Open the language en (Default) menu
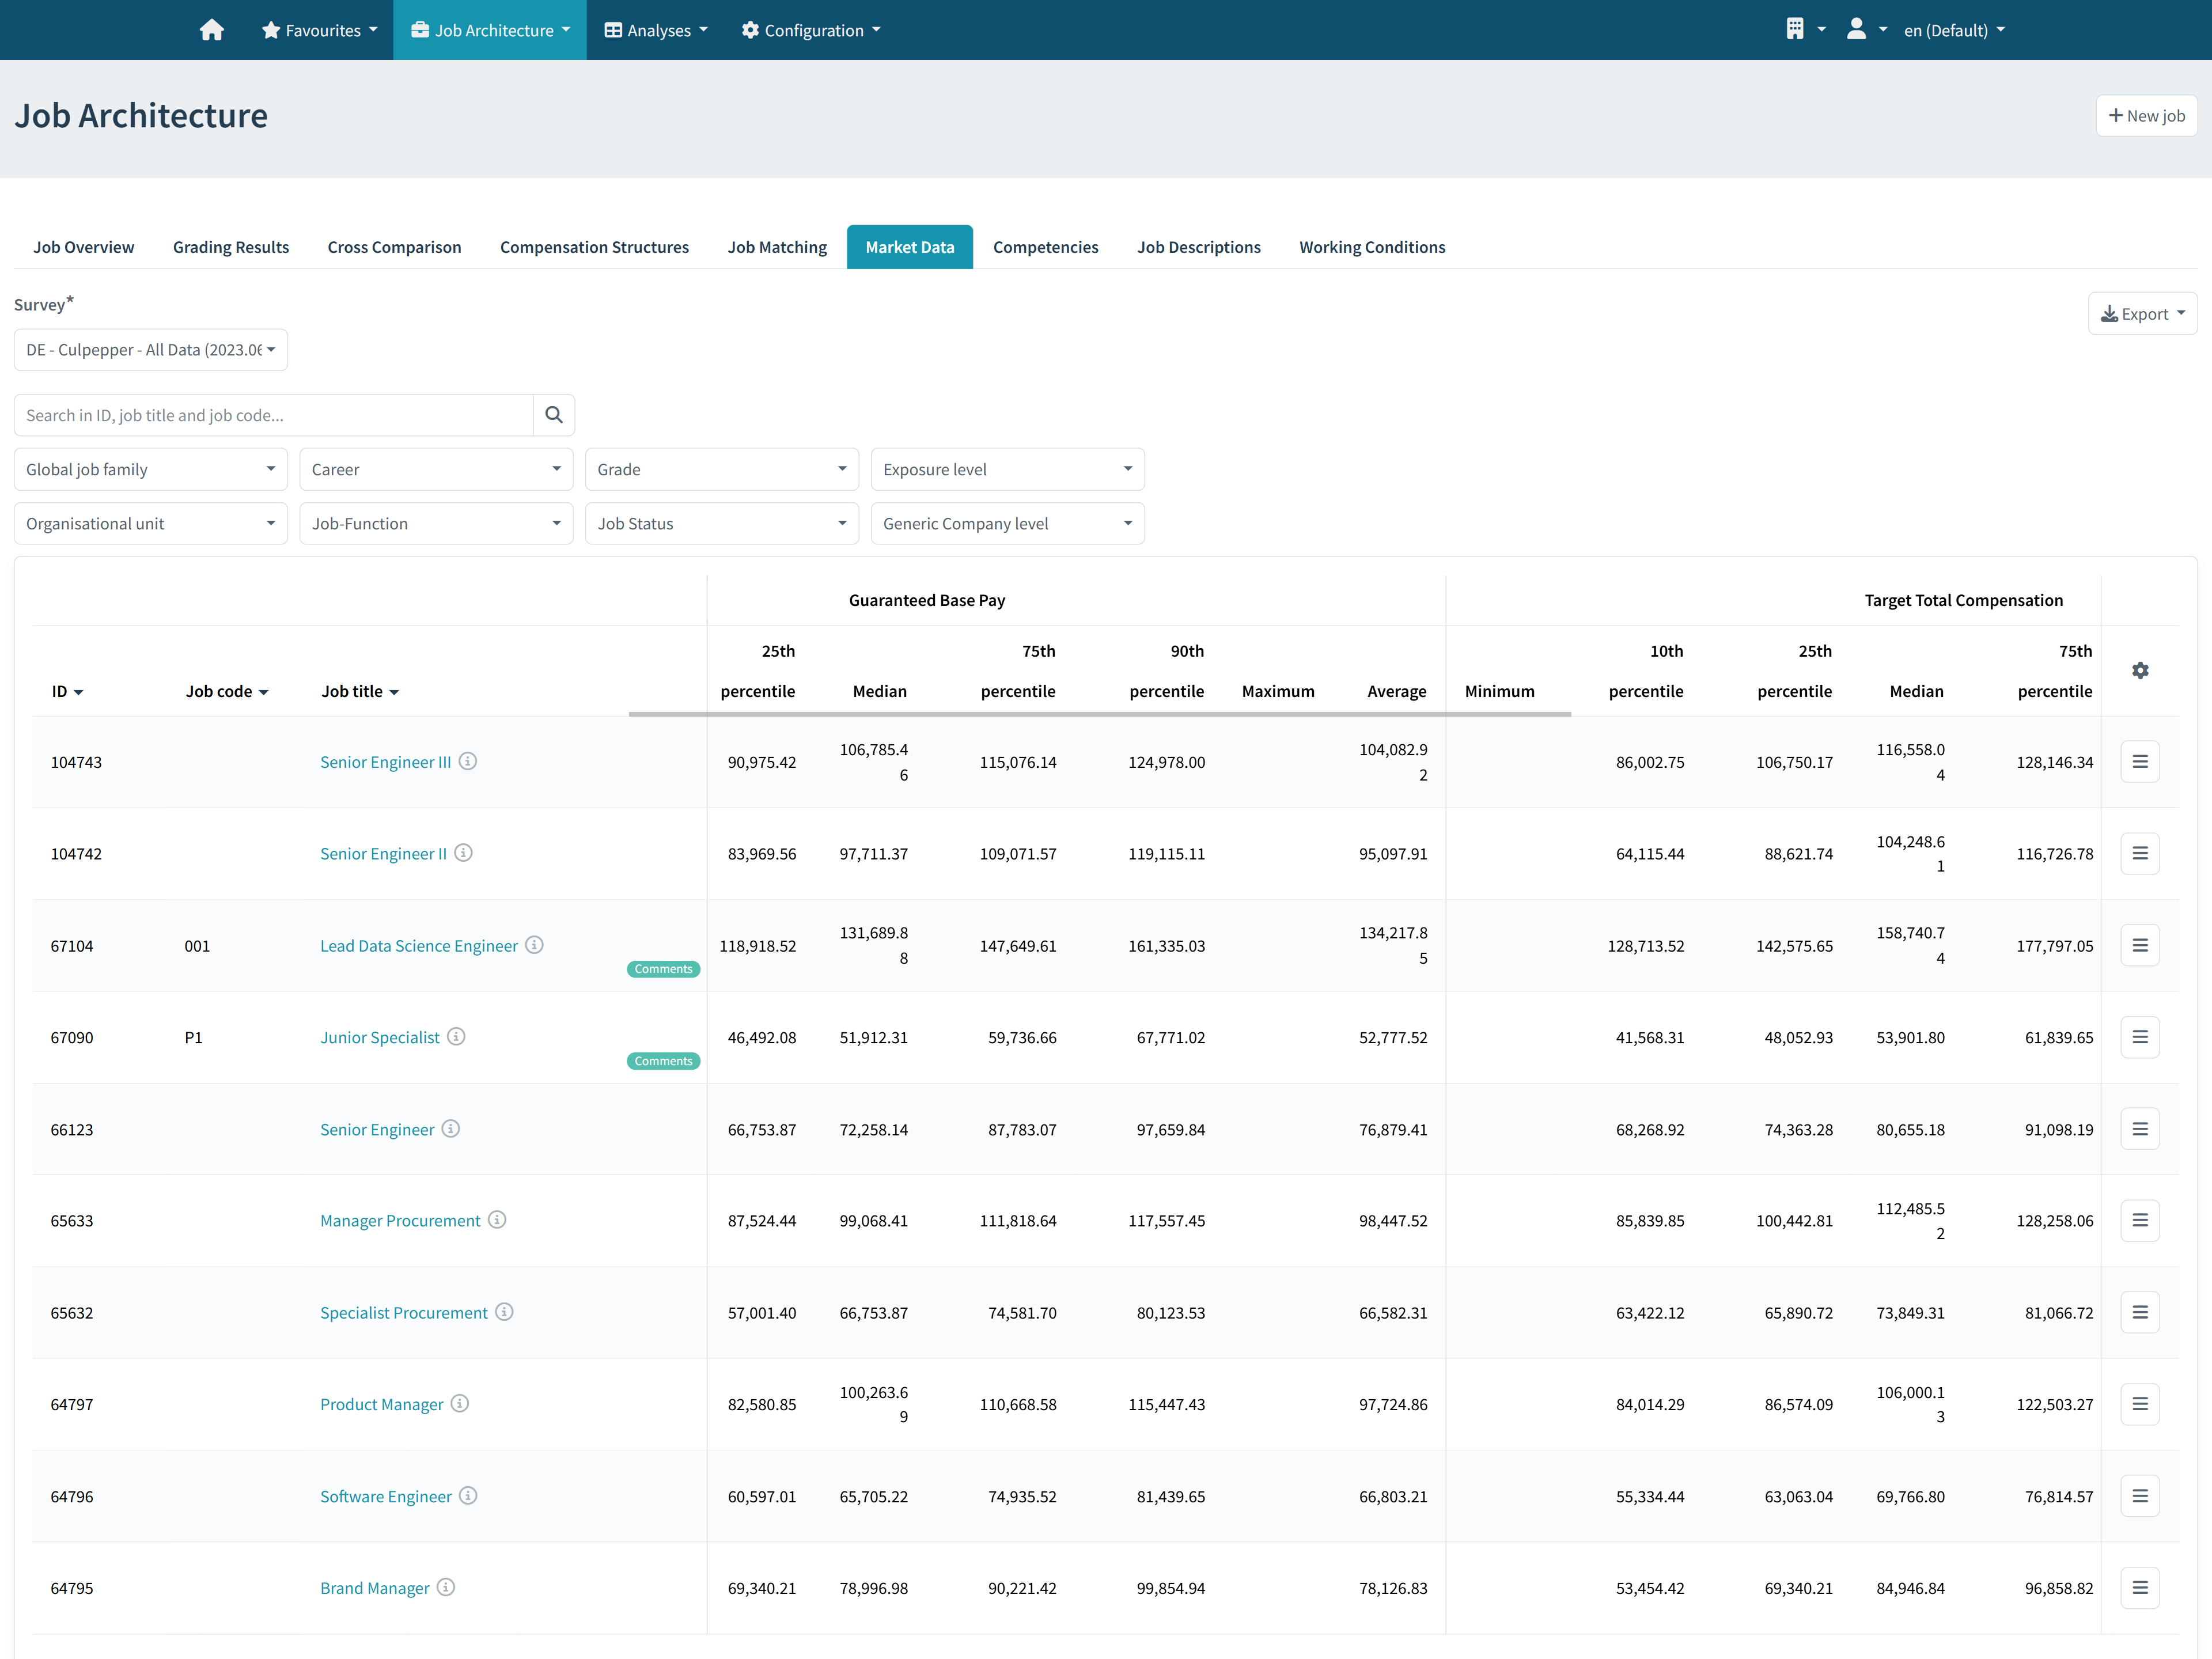Viewport: 2212px width, 1659px height. [1954, 30]
